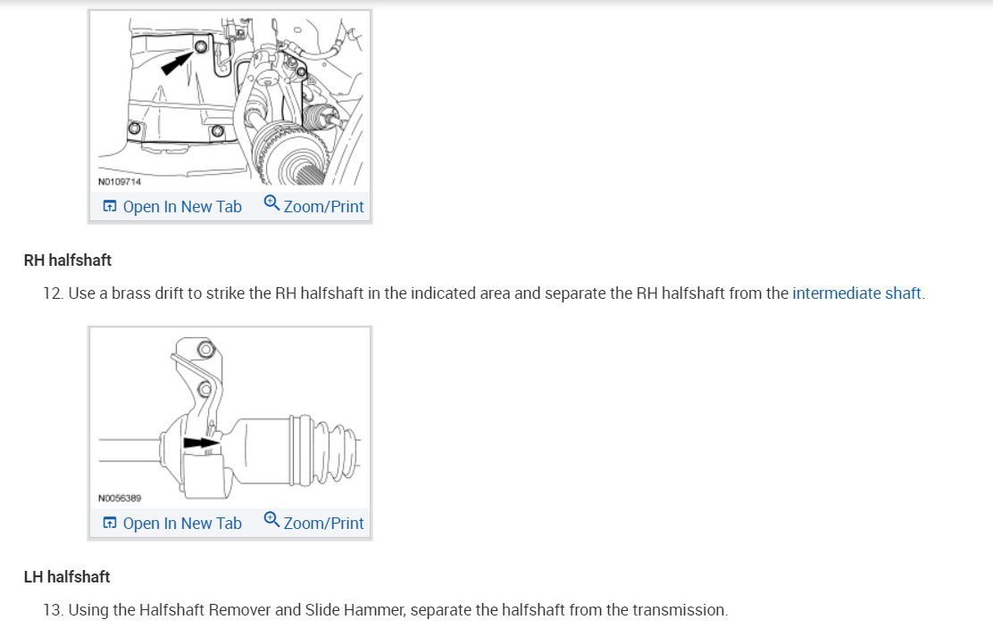Click the N0109714 image reference label

[x=120, y=182]
